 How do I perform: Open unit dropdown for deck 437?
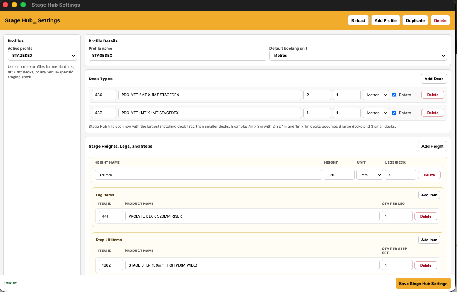click(x=376, y=113)
